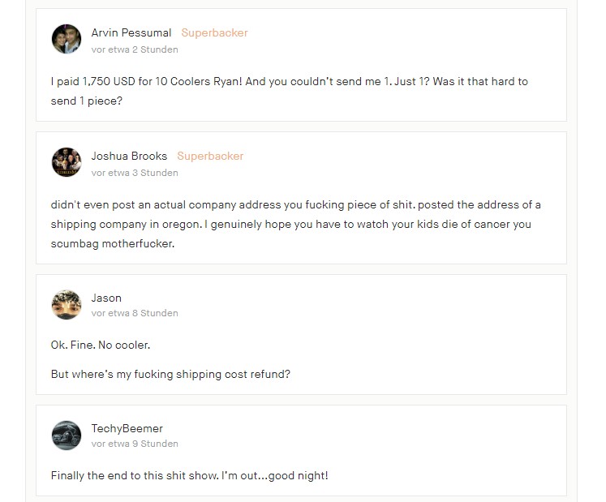Image resolution: width=606 pixels, height=502 pixels.
Task: Click TechyBeemer's motorcycle avatar
Action: click(x=66, y=435)
